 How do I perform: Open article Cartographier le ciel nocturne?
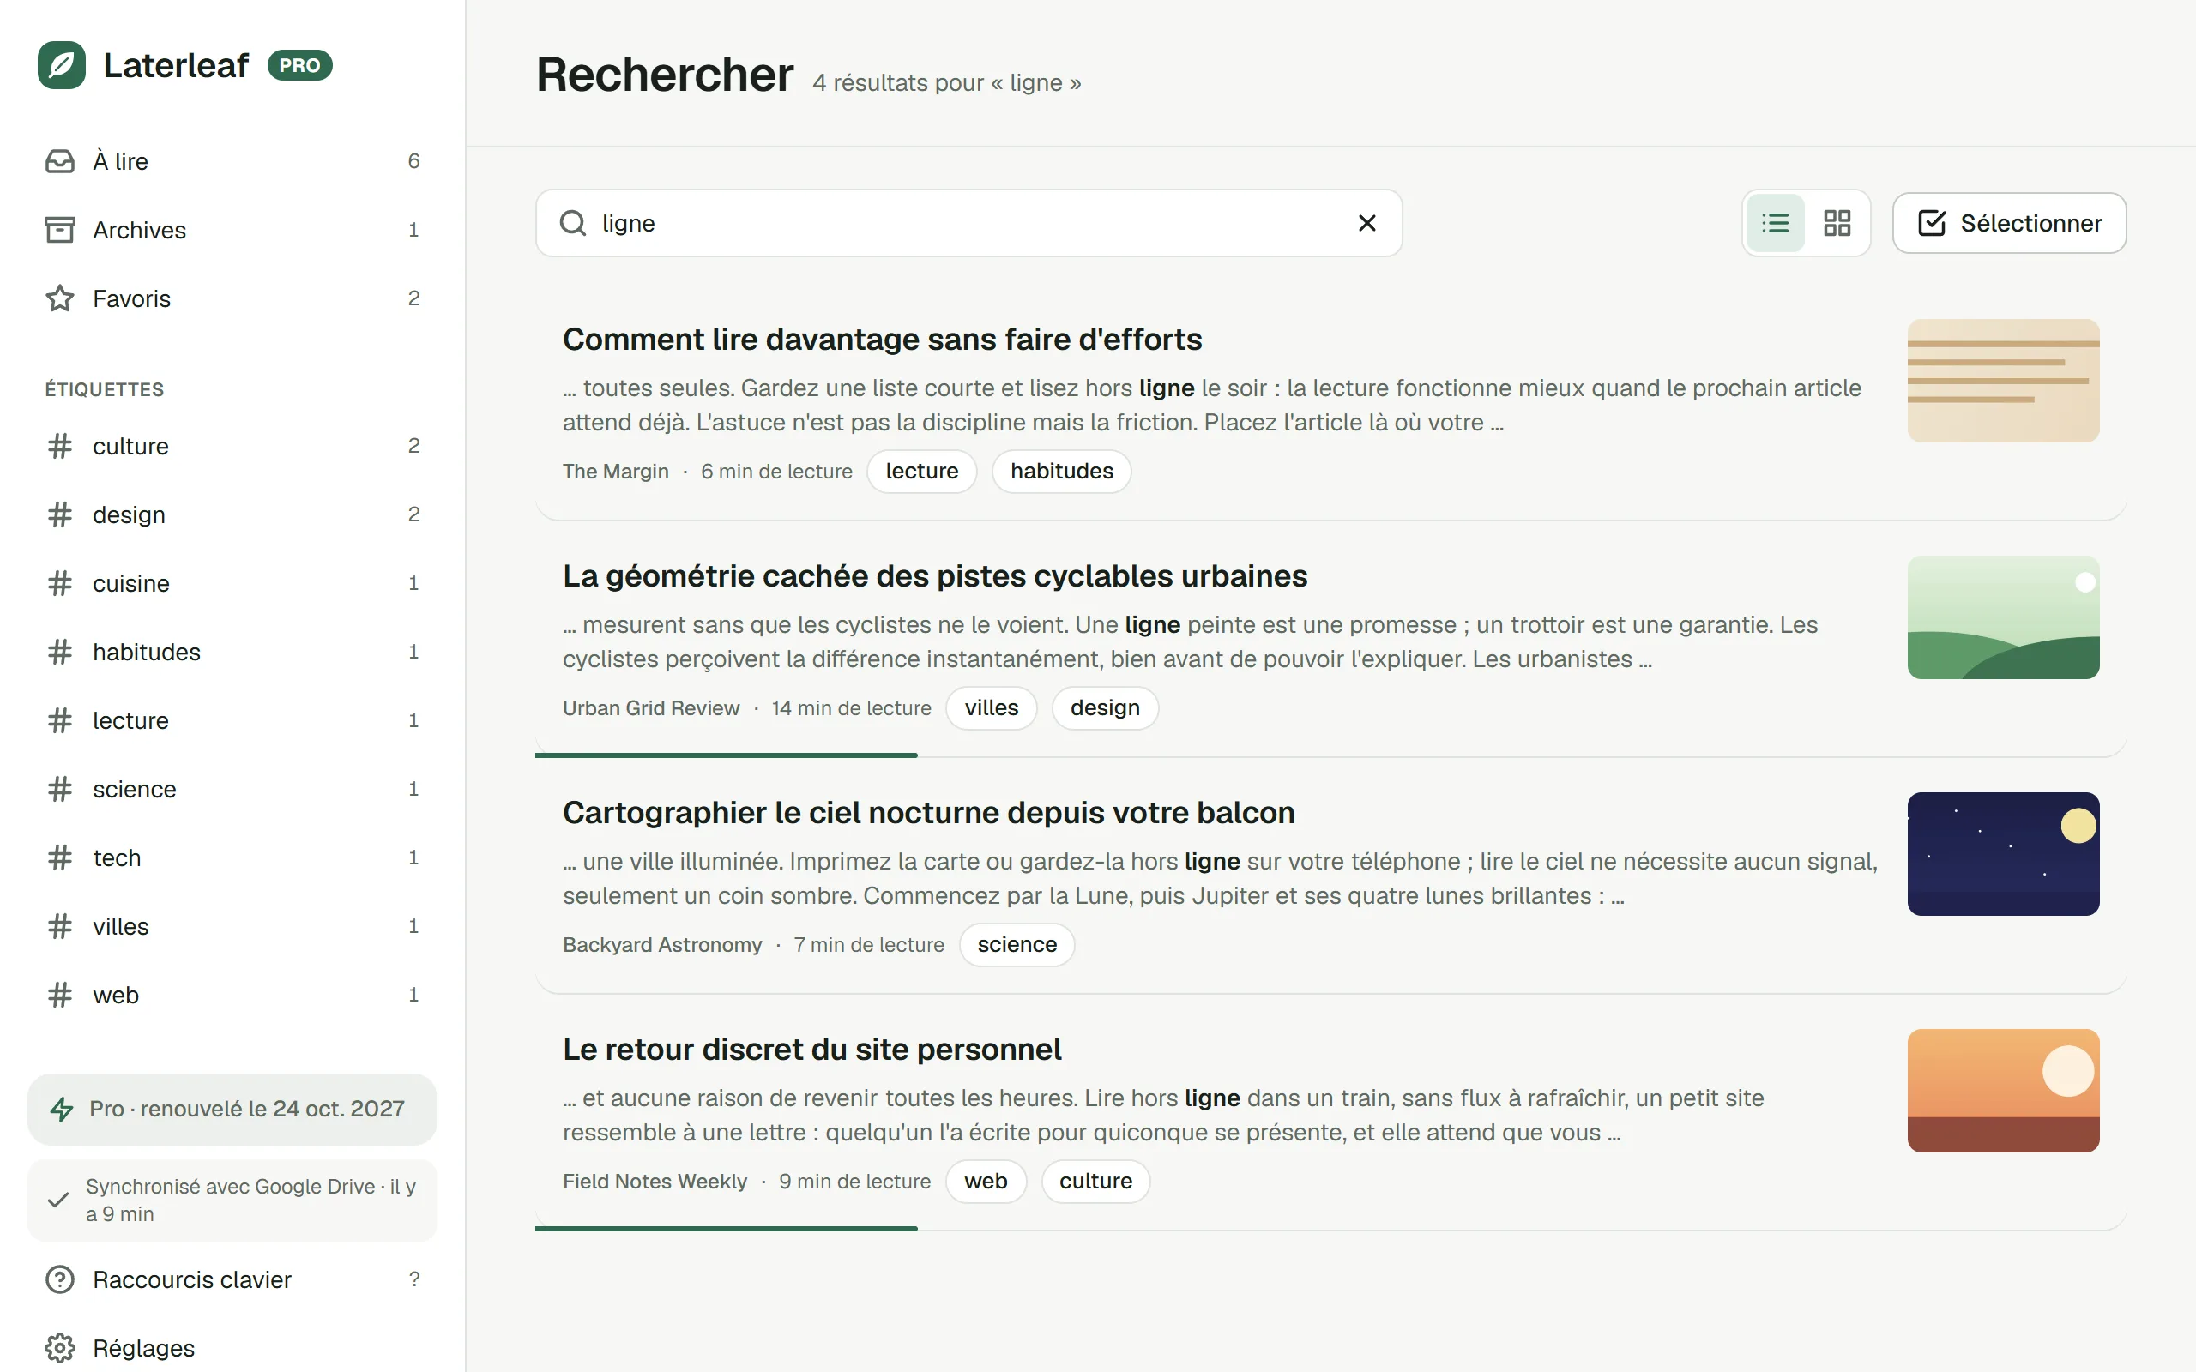928,813
